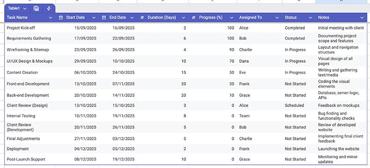
Task: Click the number type icon beside Duration (Days)
Action: (x=142, y=18)
